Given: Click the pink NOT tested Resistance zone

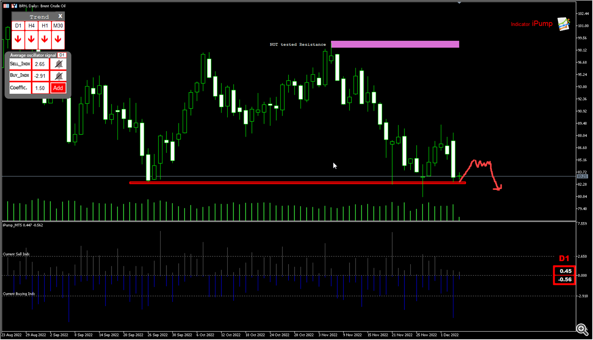Looking at the screenshot, I should [395, 44].
